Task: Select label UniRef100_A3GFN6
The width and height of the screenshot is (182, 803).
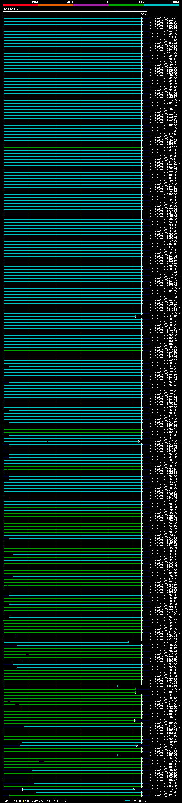Action: [x=163, y=357]
